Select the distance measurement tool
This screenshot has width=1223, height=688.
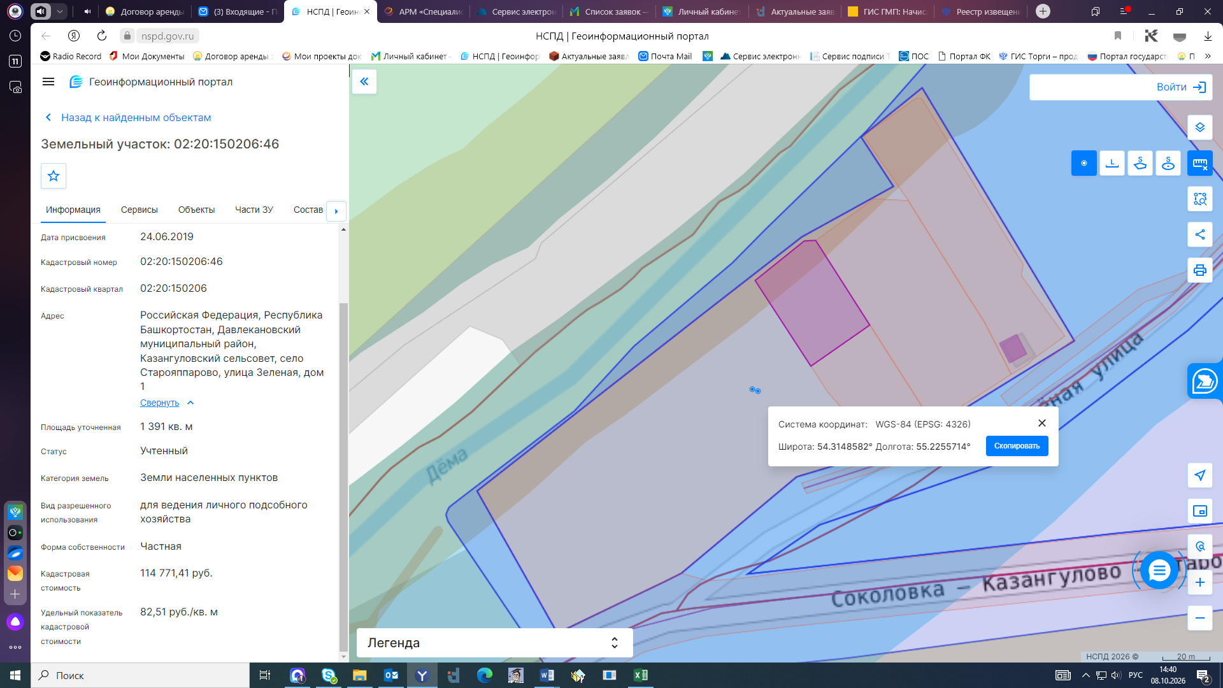click(1112, 163)
